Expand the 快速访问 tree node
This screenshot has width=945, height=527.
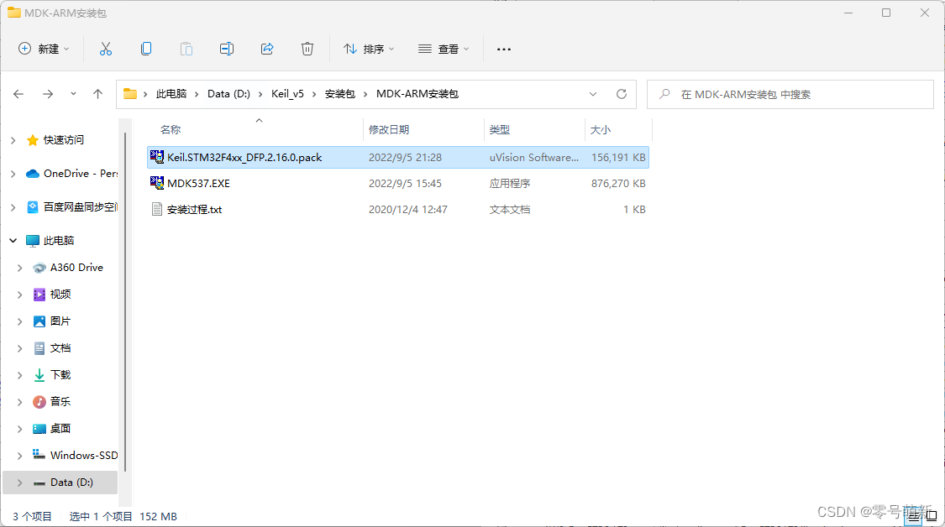[13, 140]
